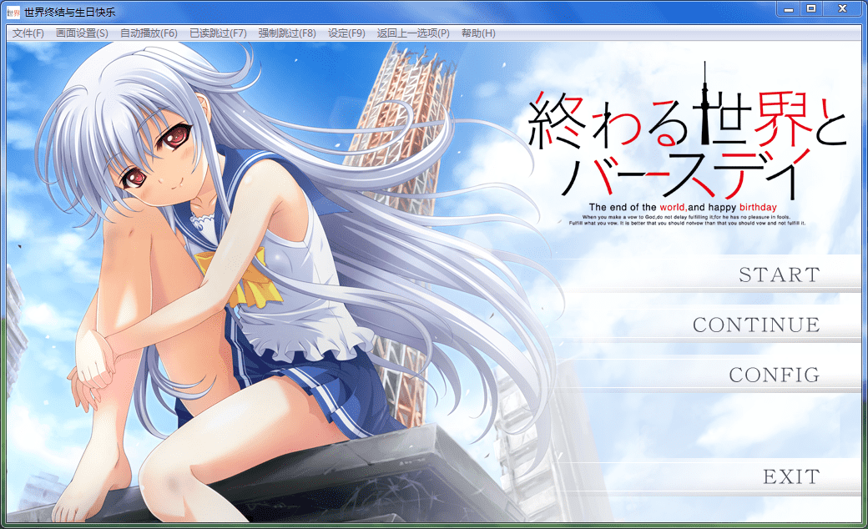The image size is (868, 529).
Task: Choose 强制跳过(F8) from the menu bar
Action: (287, 33)
